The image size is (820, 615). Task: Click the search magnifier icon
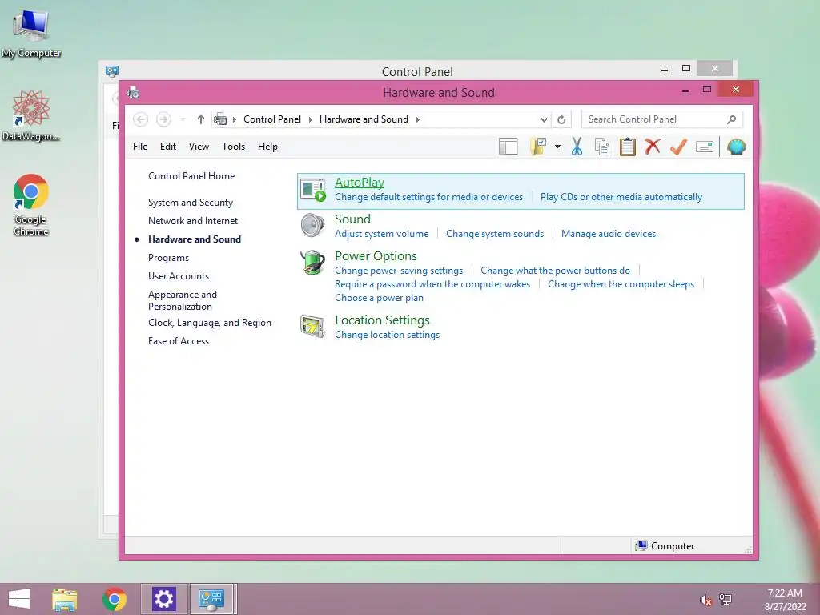tap(732, 119)
